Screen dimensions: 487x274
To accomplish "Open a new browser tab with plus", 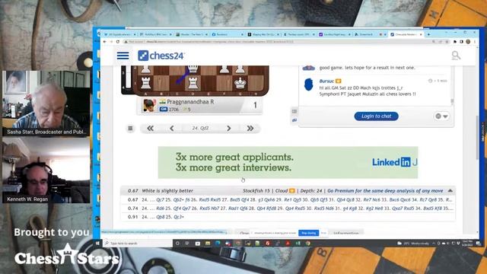I will click(429, 34).
